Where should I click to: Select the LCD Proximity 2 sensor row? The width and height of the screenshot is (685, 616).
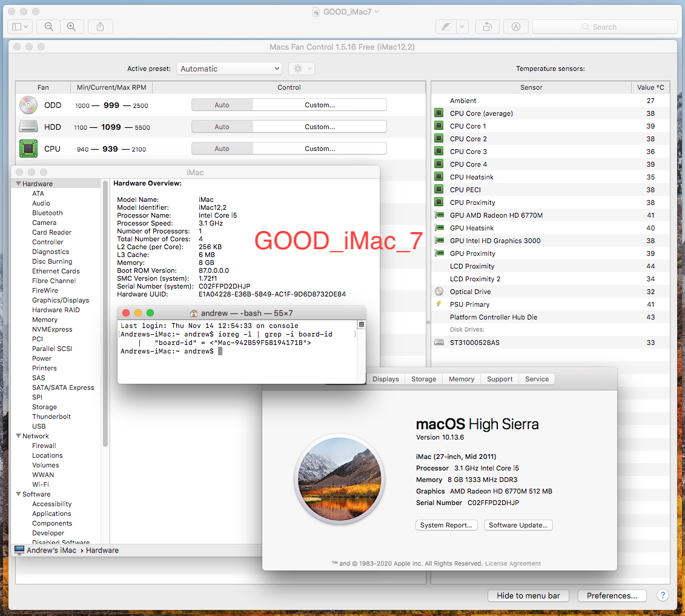(551, 279)
